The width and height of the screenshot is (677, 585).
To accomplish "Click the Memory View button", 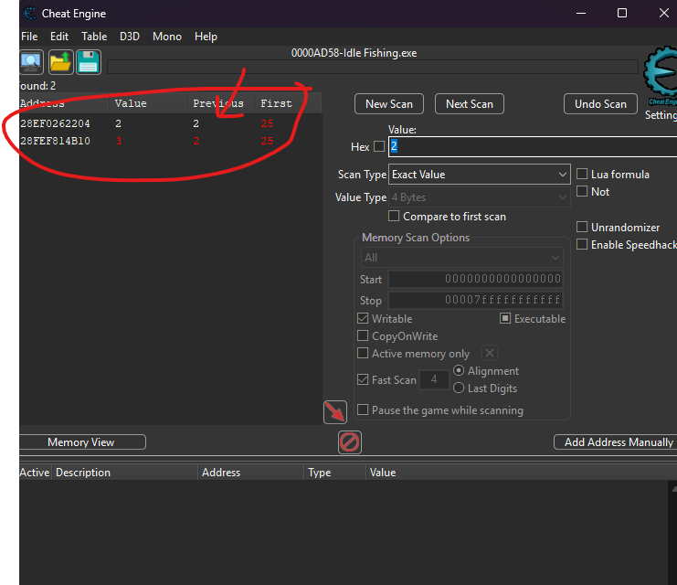I will [x=81, y=442].
